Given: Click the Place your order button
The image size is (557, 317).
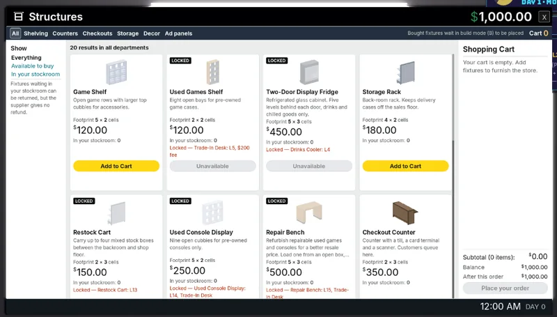Looking at the screenshot, I should (x=505, y=288).
